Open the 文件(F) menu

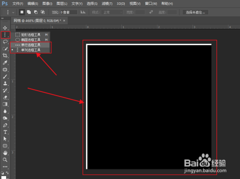coord(18,4)
